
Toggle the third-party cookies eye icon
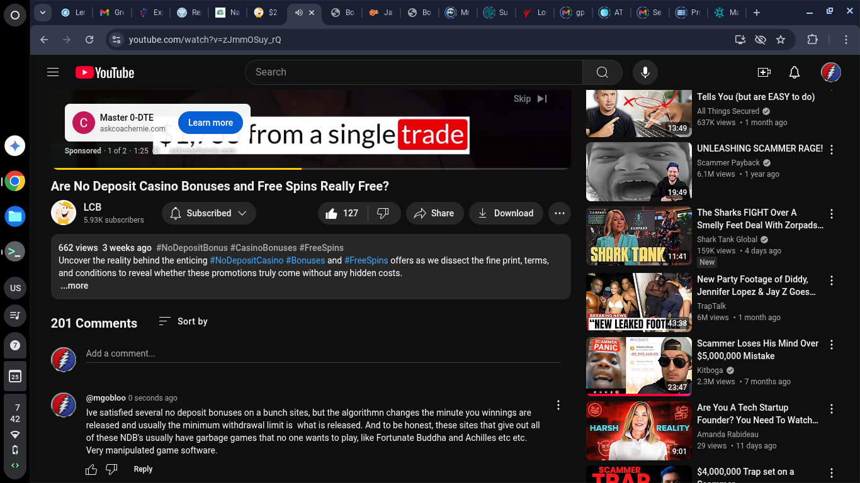coord(761,40)
